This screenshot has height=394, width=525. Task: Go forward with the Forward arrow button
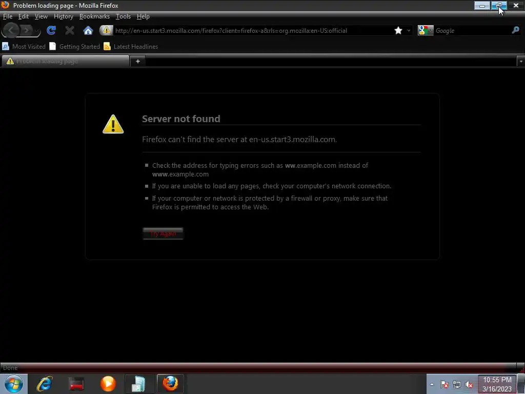click(x=26, y=30)
